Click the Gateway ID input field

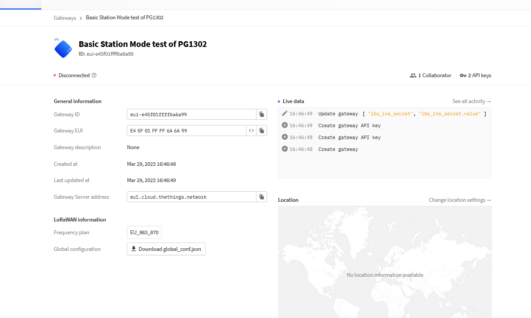[191, 114]
